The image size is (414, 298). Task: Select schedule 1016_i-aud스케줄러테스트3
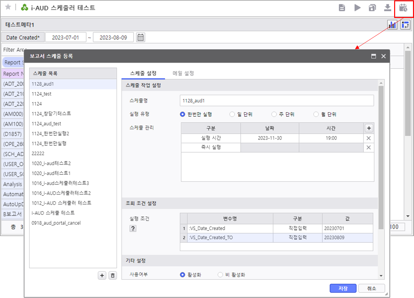73,183
